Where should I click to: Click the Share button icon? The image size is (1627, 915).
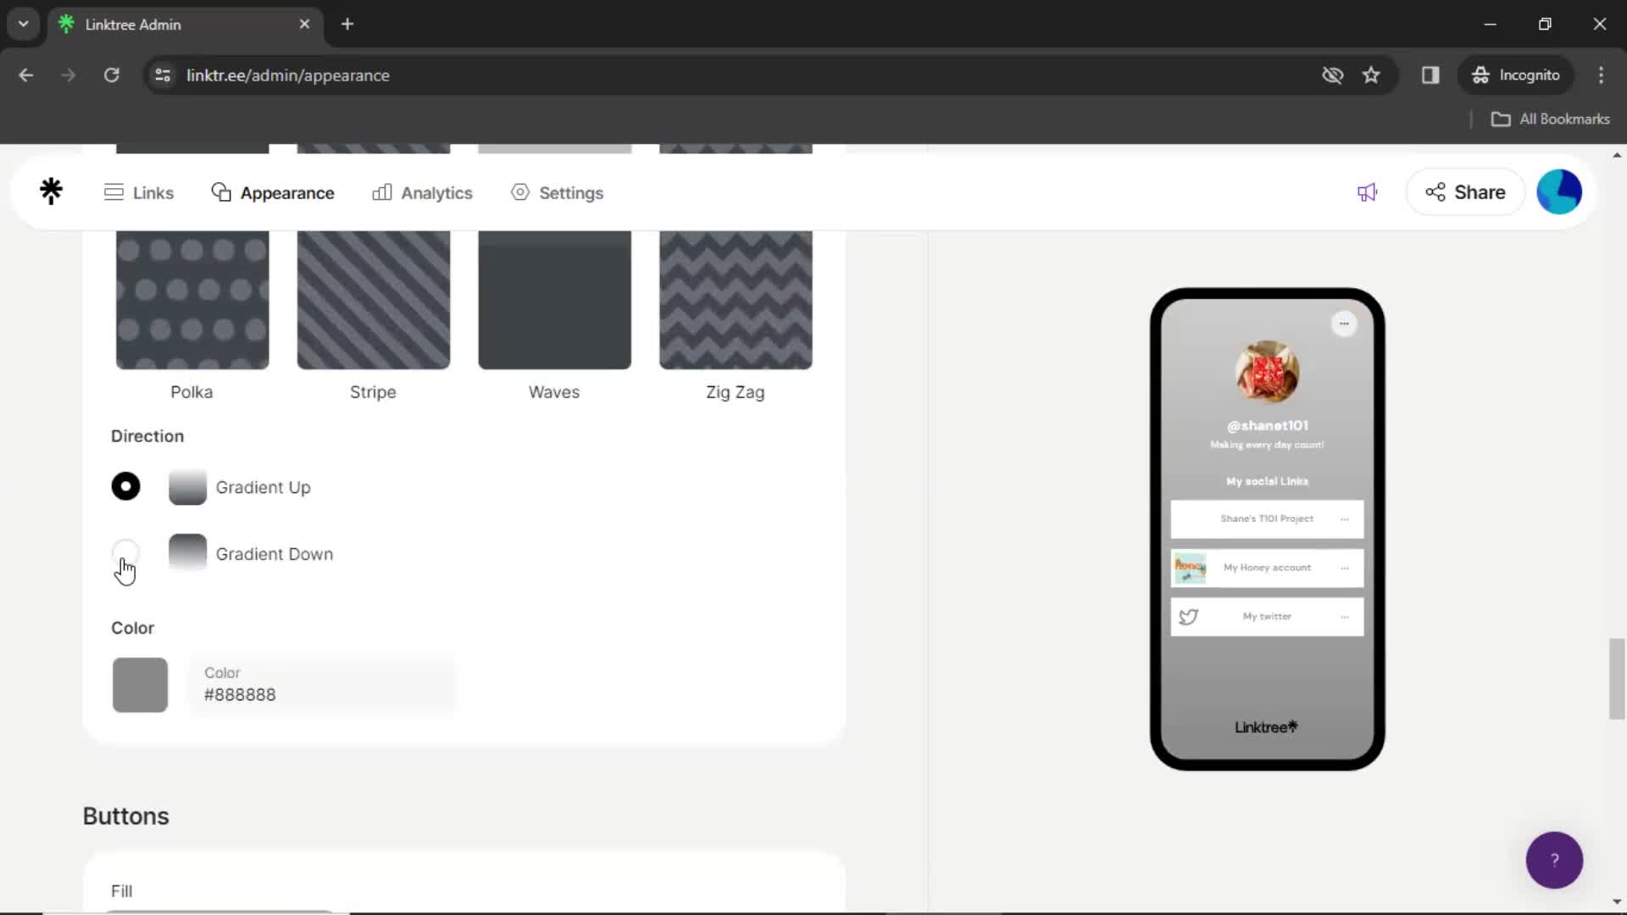(1439, 191)
